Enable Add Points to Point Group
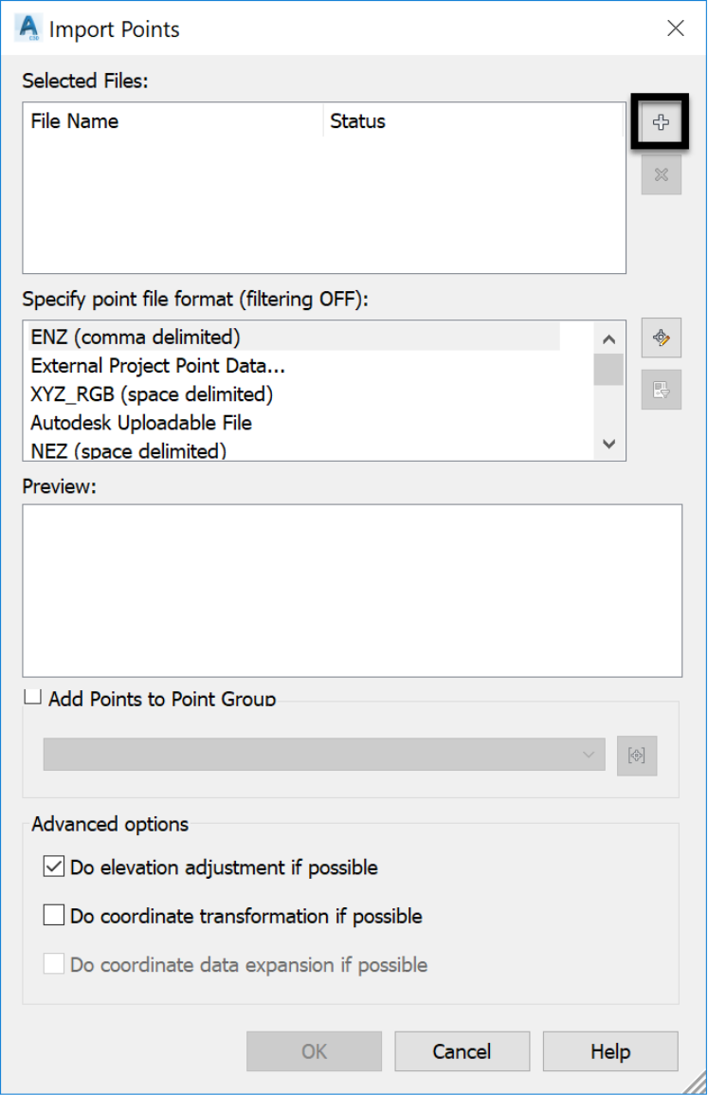Screen dimensions: 708x1095 (x=33, y=697)
